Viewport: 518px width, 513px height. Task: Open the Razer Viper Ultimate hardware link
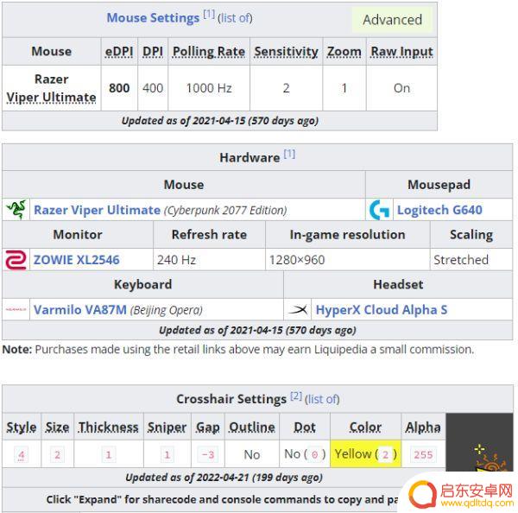(x=97, y=210)
